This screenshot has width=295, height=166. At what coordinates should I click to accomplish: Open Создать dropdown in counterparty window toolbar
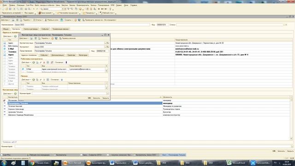click(68, 20)
